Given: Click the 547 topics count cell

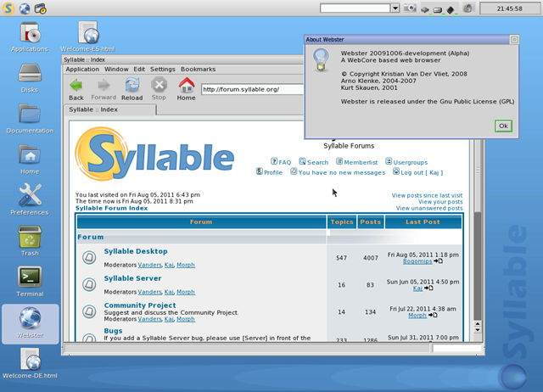Looking at the screenshot, I should pyautogui.click(x=341, y=258).
